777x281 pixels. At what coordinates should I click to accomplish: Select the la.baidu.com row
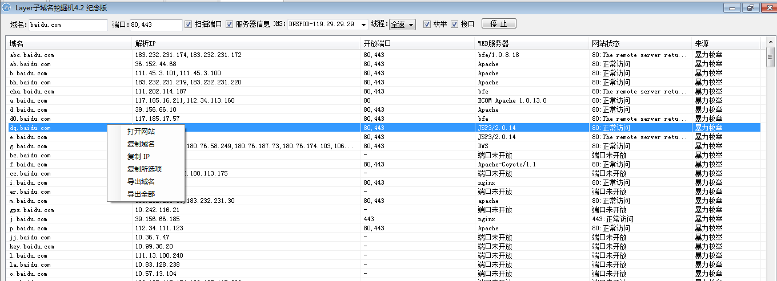[x=383, y=264]
